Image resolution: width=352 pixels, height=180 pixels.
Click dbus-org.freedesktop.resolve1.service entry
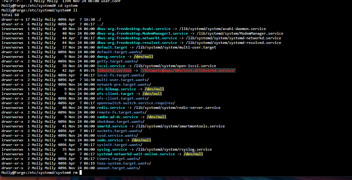[x=137, y=43]
